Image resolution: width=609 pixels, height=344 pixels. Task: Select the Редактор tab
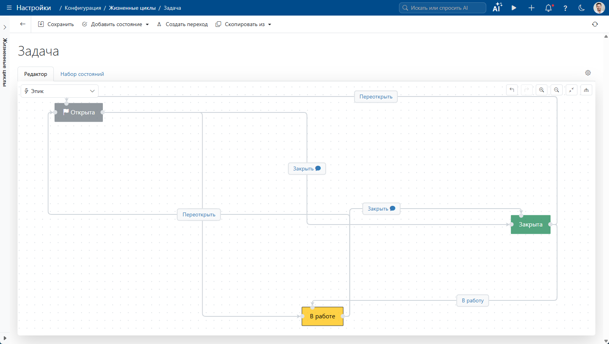35,74
